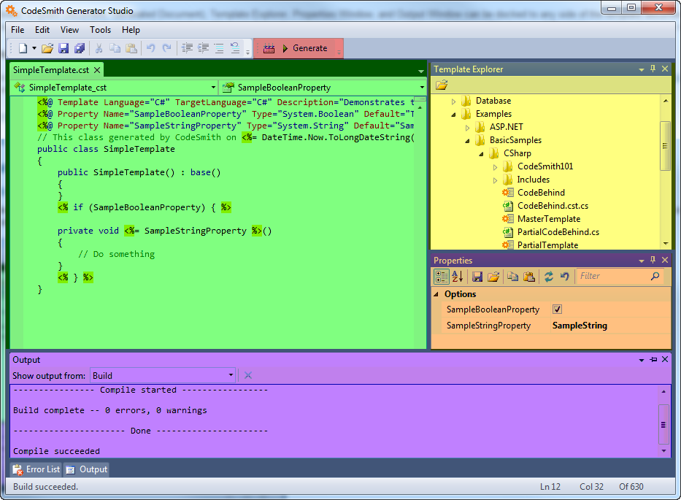The image size is (681, 500).
Task: Open the active documents list arrow
Action: click(x=421, y=71)
